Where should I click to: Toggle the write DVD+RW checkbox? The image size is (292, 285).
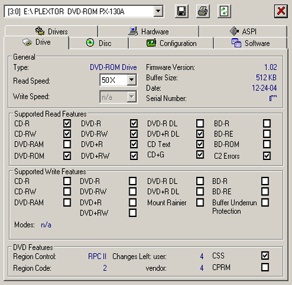coord(132,213)
